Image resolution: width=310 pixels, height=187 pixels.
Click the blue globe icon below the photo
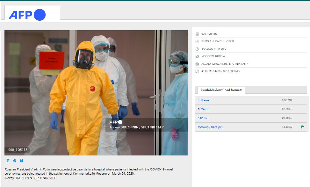pyautogui.click(x=22, y=161)
